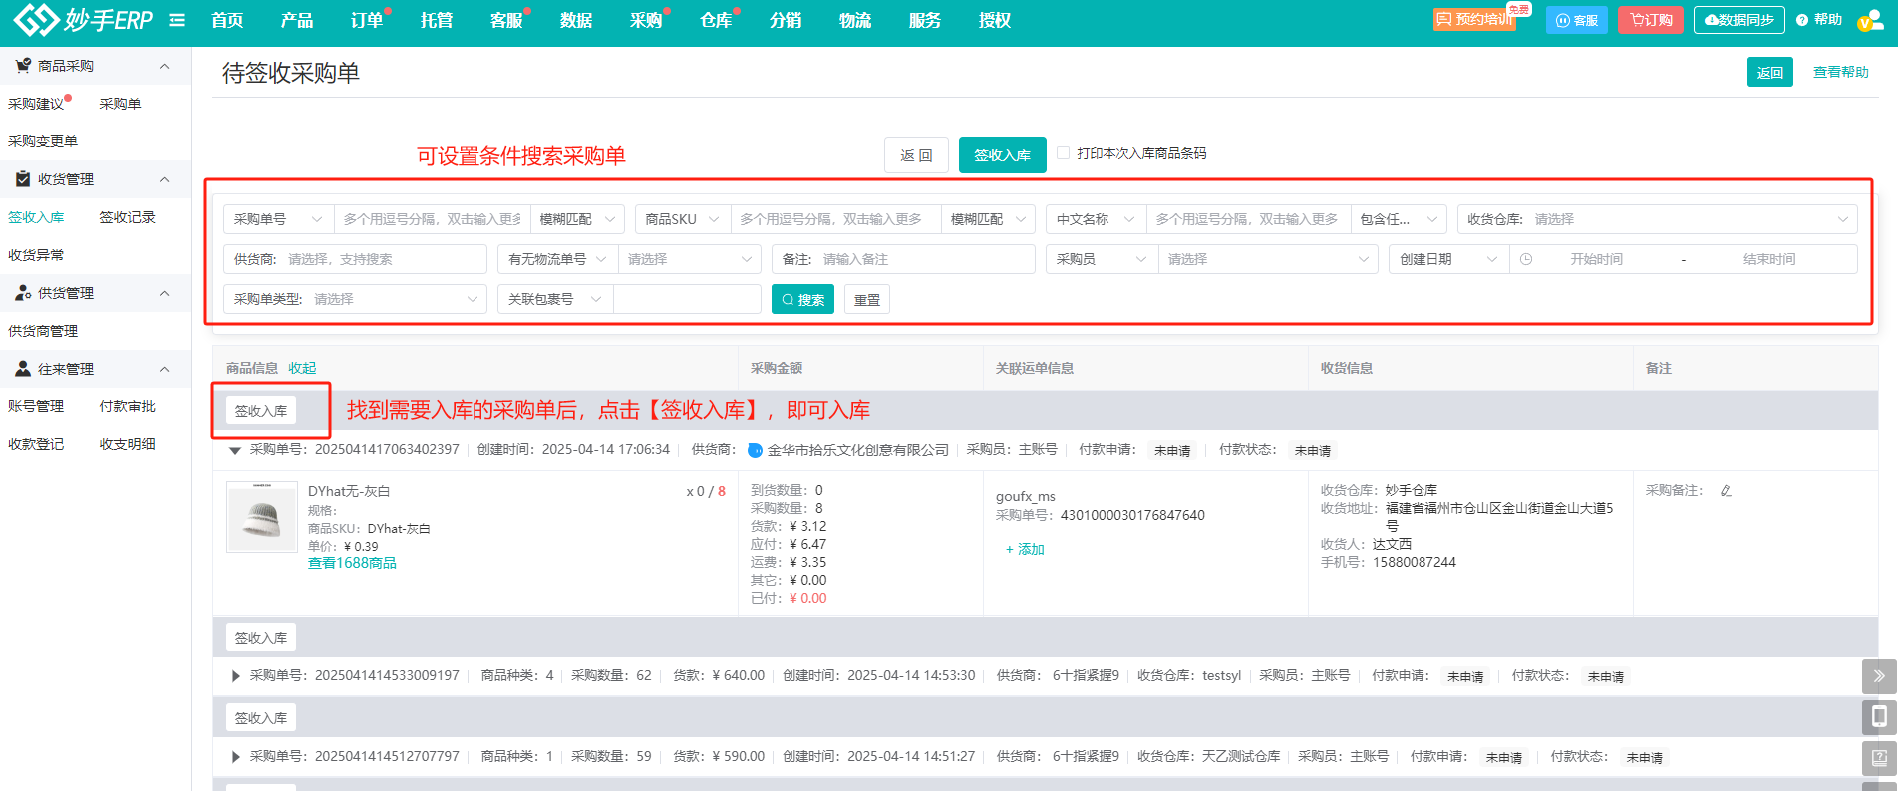This screenshot has width=1898, height=791.
Task: Click the 数据同步 cloud button
Action: click(x=1740, y=20)
